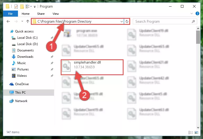This screenshot has width=203, height=139.
Task: Open the Share ribbon tab
Action: click(41, 14)
